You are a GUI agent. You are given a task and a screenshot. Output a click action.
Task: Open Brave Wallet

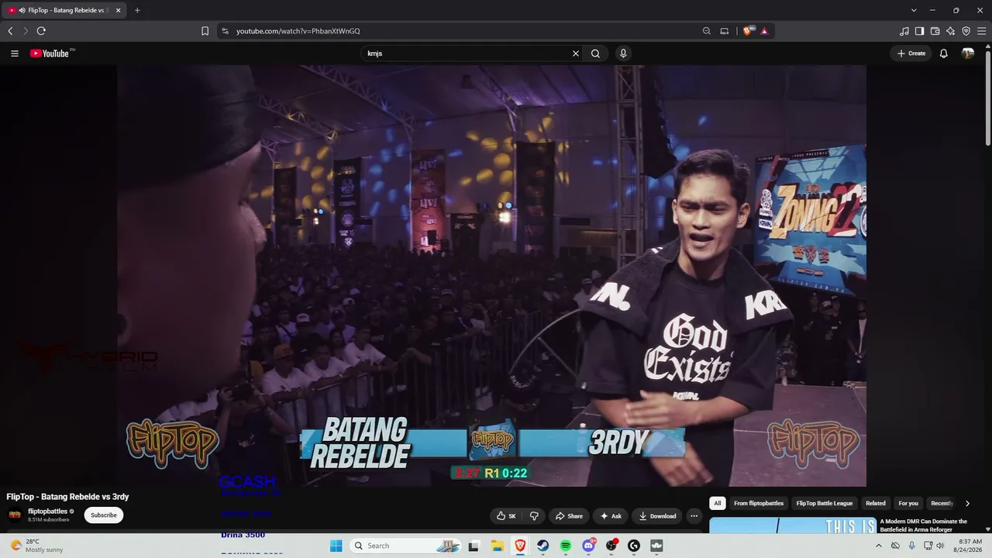point(935,31)
